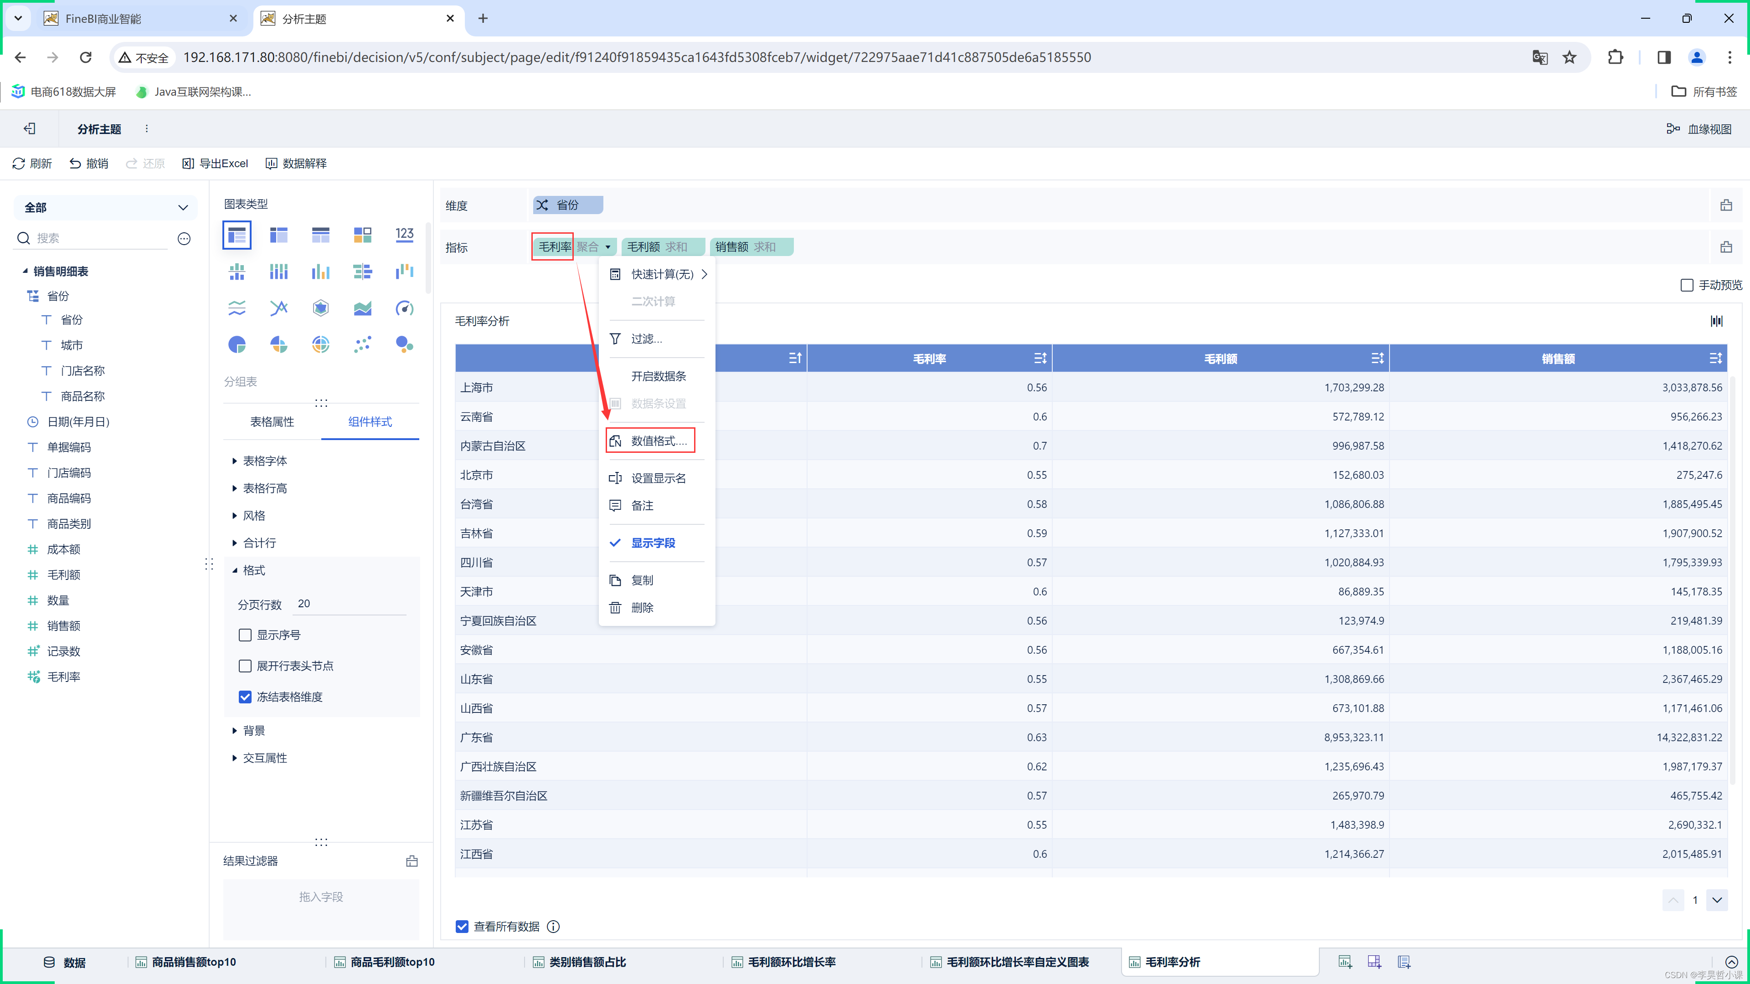Viewport: 1750px width, 984px height.
Task: Select the group table chart type icon
Action: click(x=237, y=235)
